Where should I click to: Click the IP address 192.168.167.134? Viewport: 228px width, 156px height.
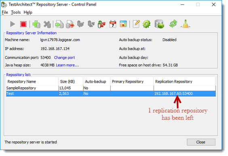coord(55,49)
